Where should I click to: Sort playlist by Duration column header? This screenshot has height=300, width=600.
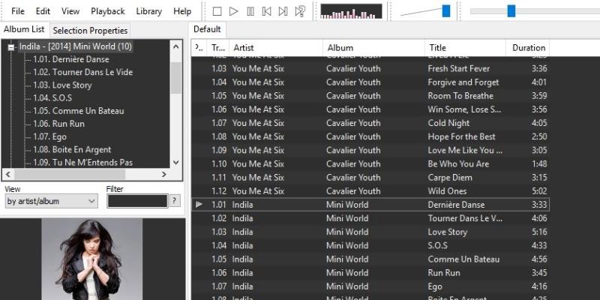(528, 48)
